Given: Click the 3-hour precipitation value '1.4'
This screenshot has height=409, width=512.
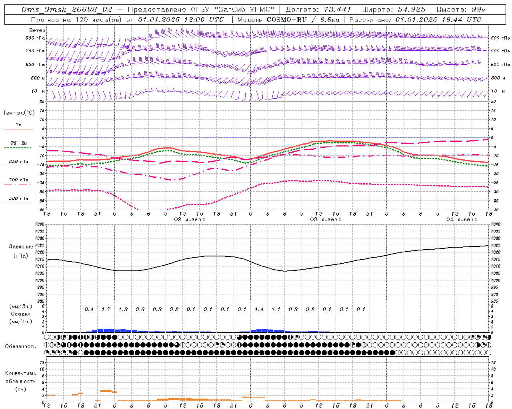Looking at the screenshot, I should [x=259, y=309].
